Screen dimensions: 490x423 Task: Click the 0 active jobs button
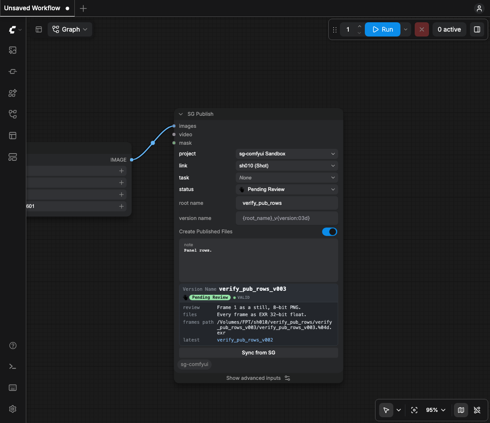tap(449, 29)
